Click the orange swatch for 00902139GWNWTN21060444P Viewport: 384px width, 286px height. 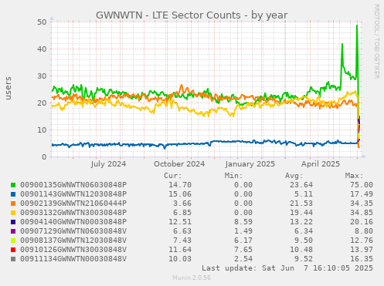click(x=13, y=204)
